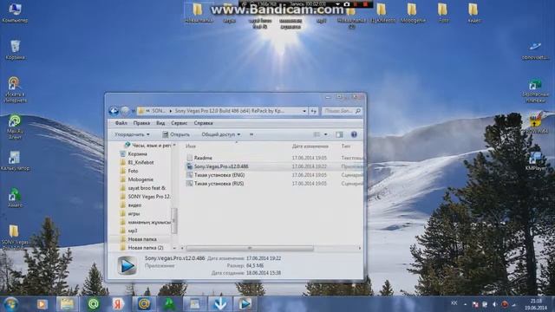Open the green Mail.Ru Agent taskbar icon
This screenshot has width=555, height=312.
pos(94,304)
